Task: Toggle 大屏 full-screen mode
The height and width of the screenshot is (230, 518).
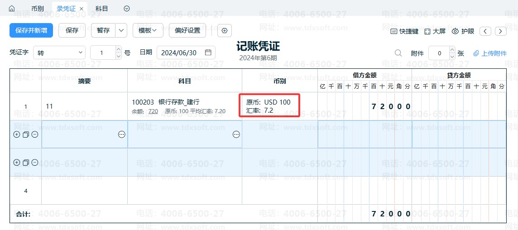Action: [435, 31]
